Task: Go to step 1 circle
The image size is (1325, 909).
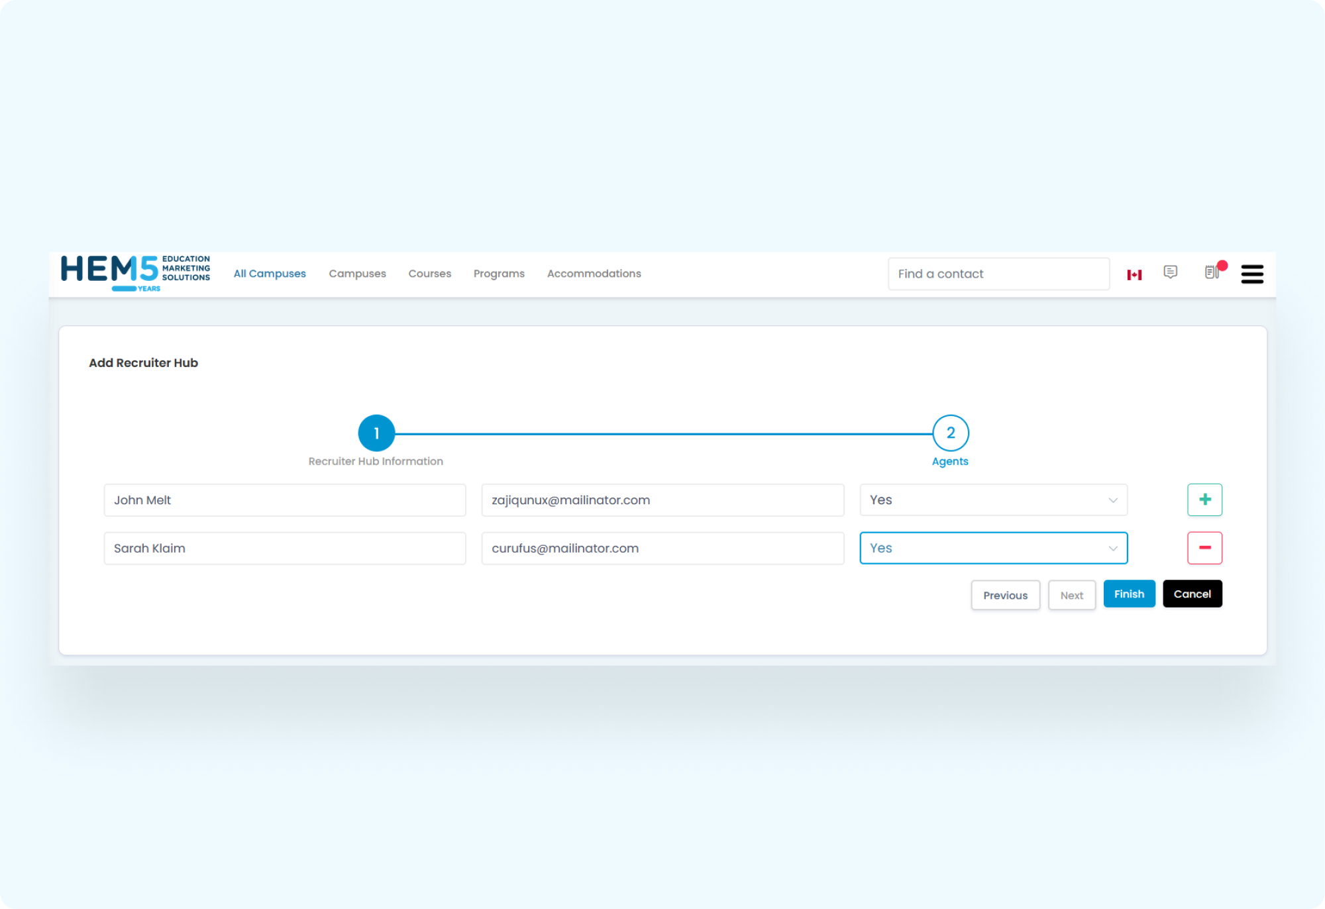Action: click(x=376, y=433)
